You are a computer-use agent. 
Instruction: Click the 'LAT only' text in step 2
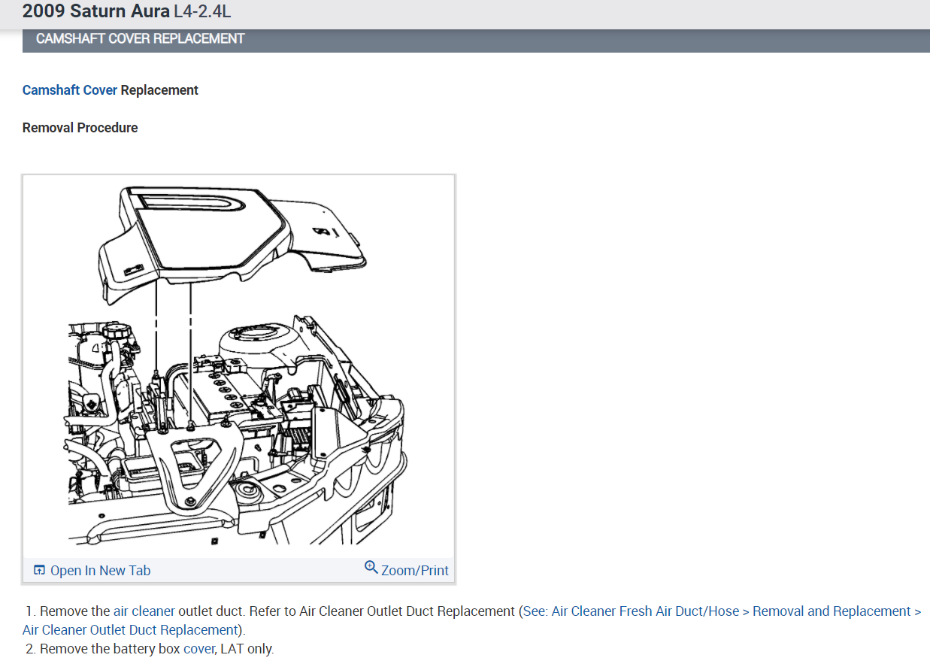tap(247, 648)
